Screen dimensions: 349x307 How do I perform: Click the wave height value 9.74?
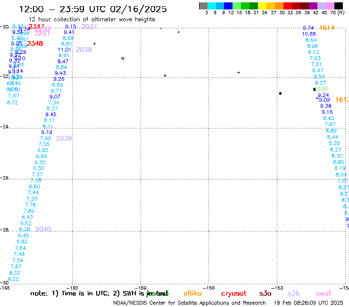pyautogui.click(x=308, y=28)
